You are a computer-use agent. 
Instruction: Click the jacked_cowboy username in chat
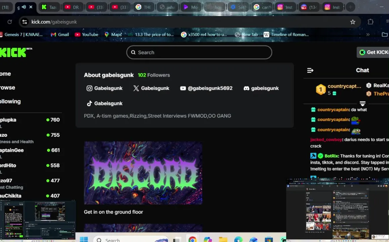click(326, 139)
